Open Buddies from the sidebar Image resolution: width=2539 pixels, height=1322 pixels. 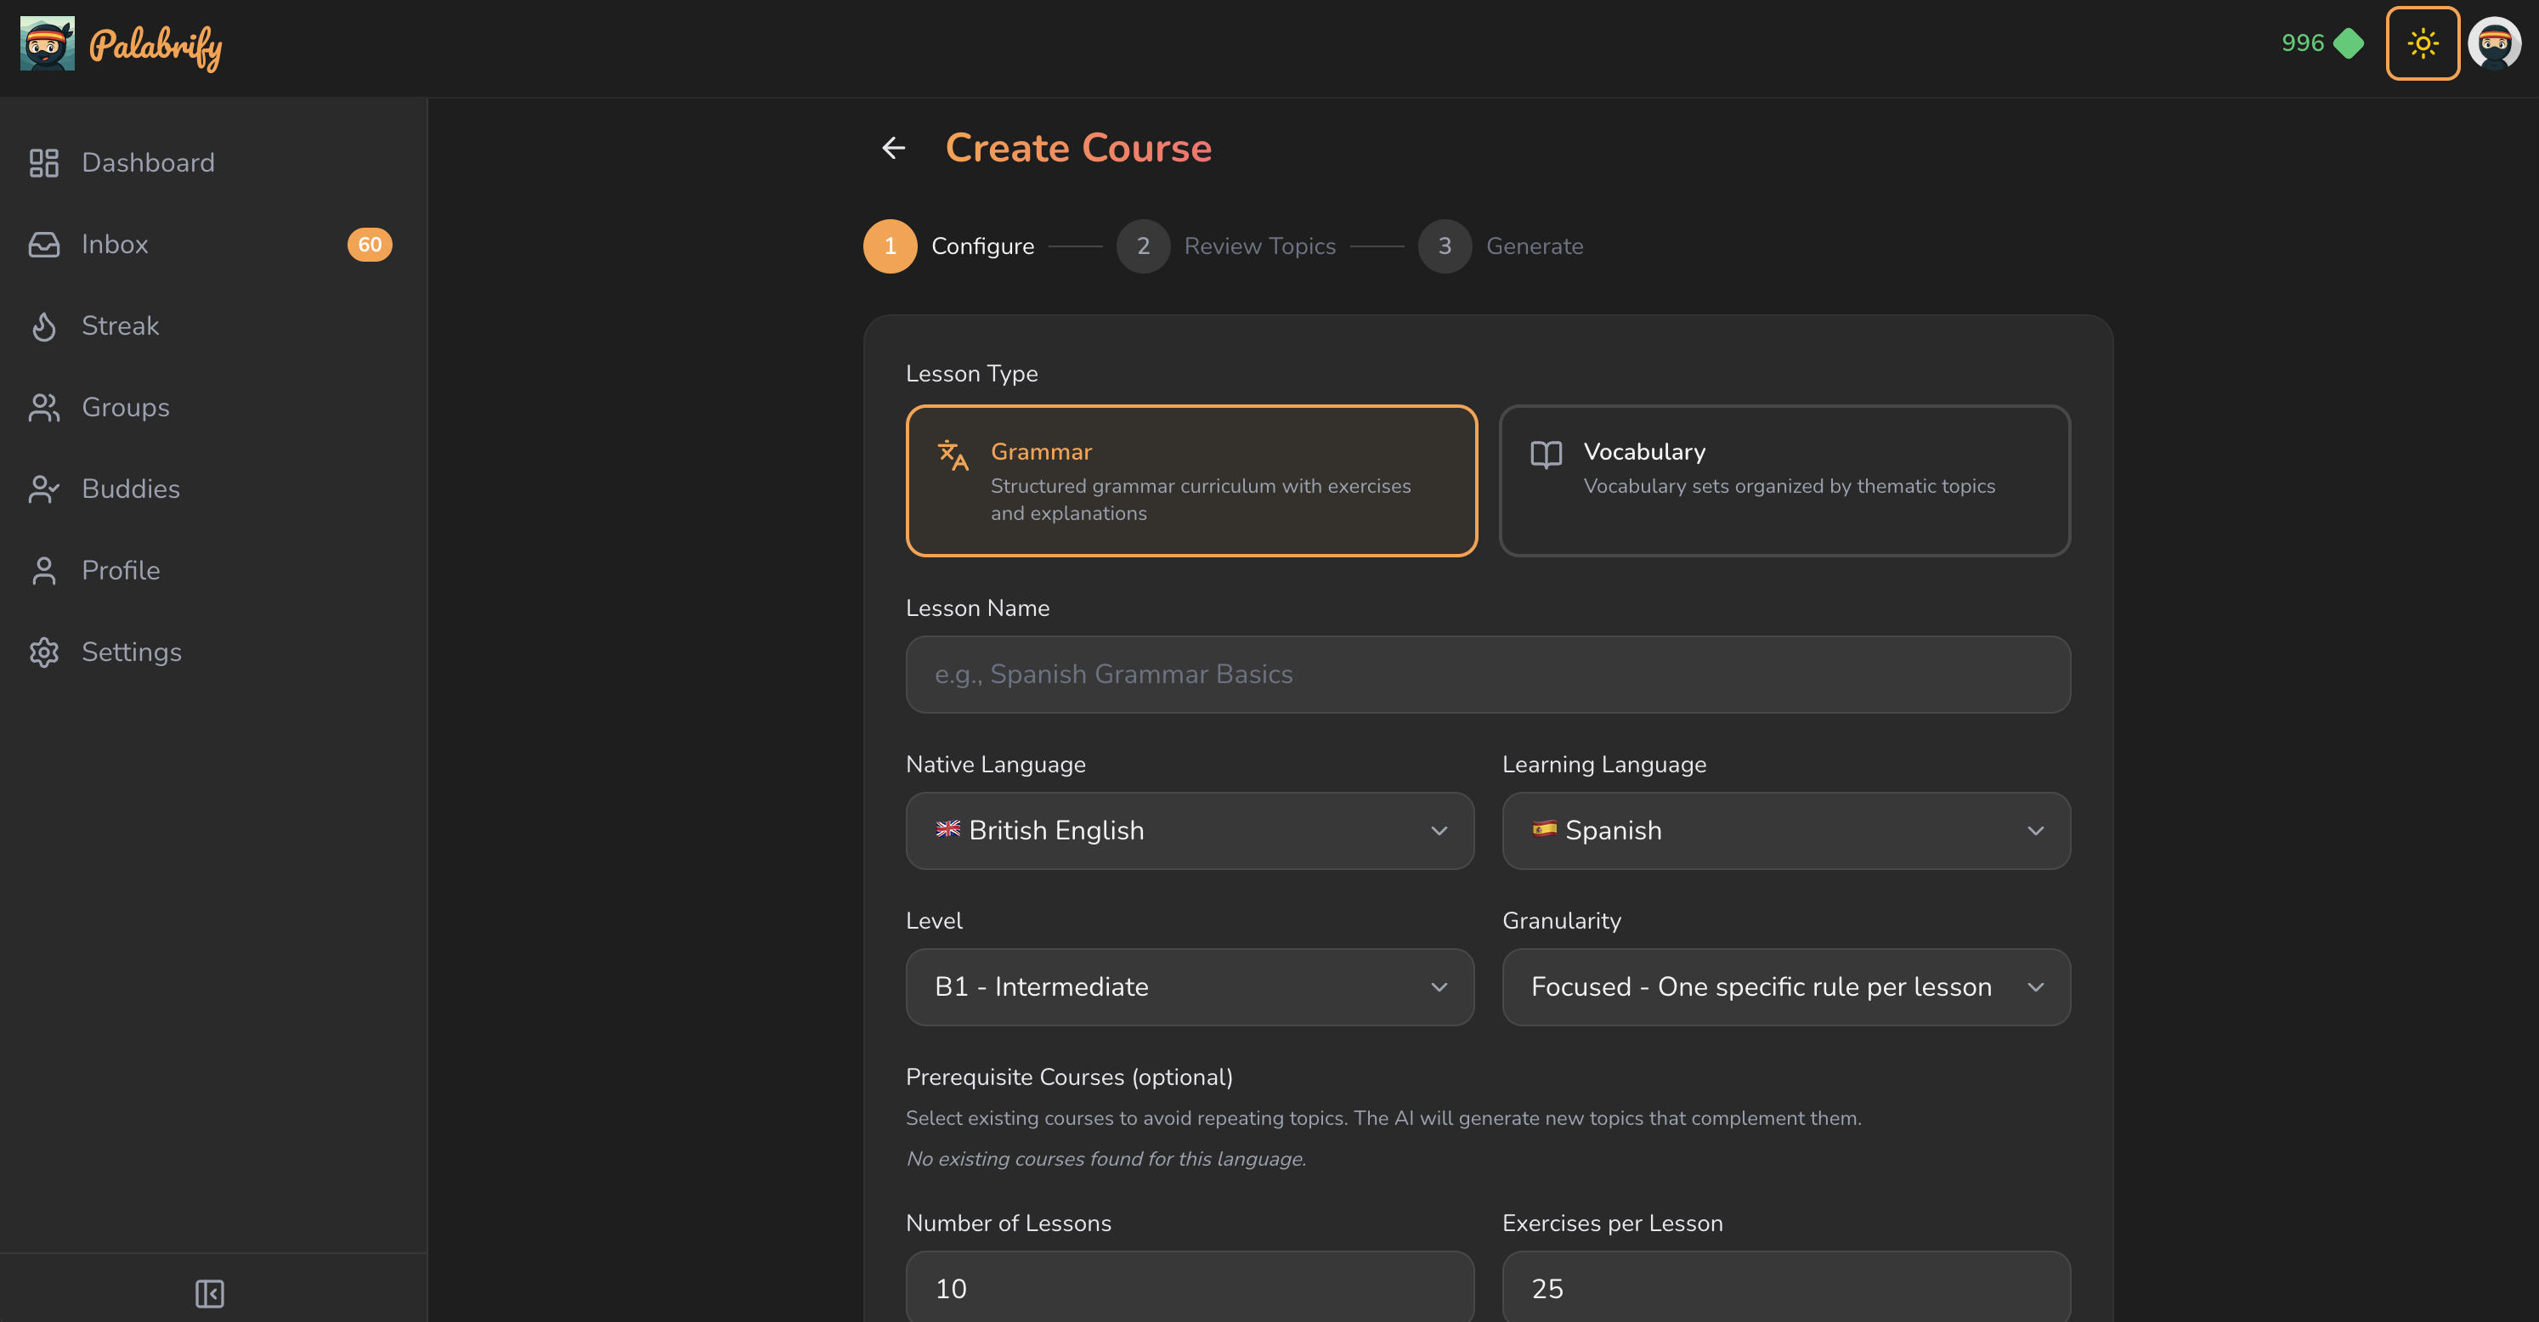213,489
